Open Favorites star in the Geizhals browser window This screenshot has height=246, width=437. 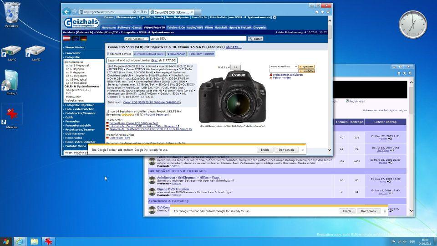(x=322, y=12)
